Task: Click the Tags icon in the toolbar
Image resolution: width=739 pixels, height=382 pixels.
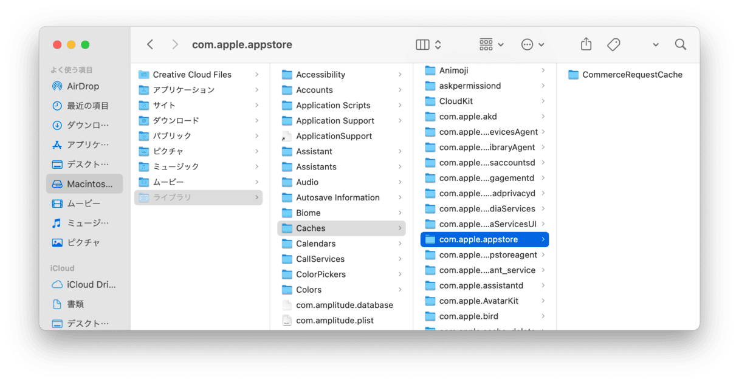Action: coord(614,44)
